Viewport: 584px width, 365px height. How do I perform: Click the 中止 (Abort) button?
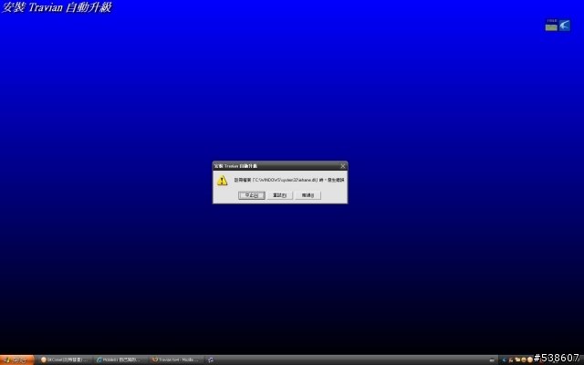pyautogui.click(x=252, y=195)
